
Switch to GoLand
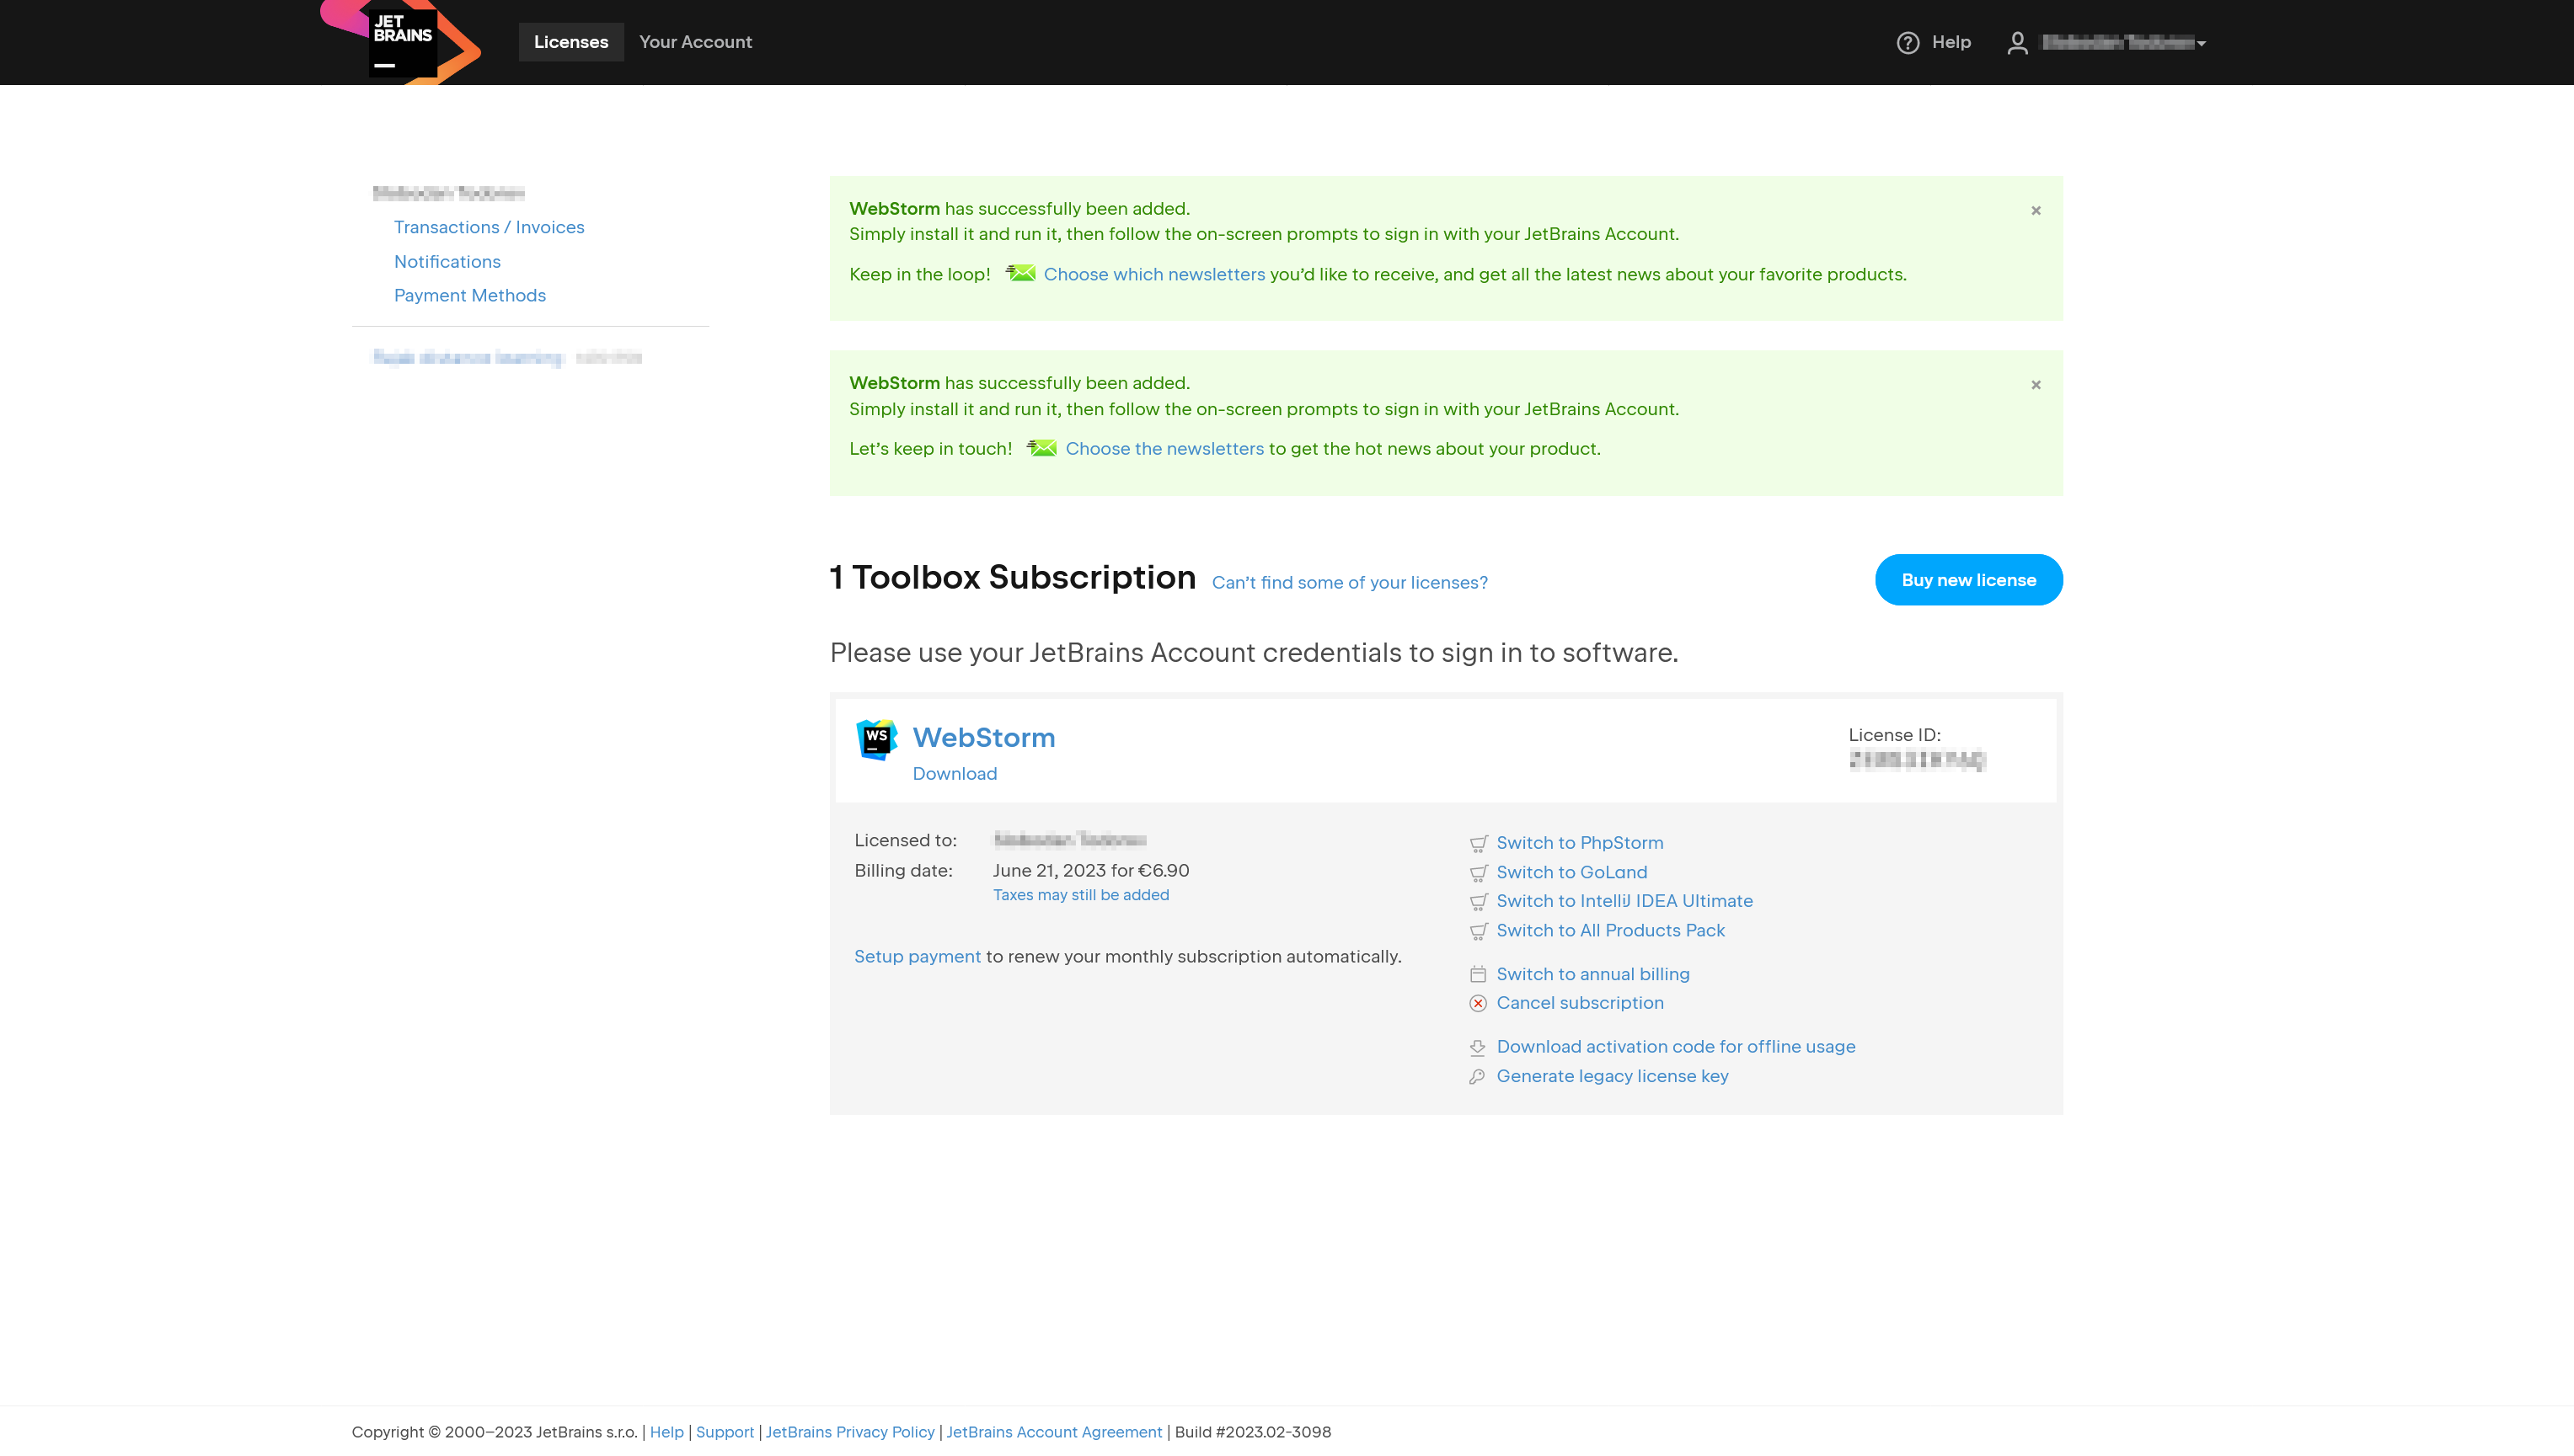point(1571,873)
